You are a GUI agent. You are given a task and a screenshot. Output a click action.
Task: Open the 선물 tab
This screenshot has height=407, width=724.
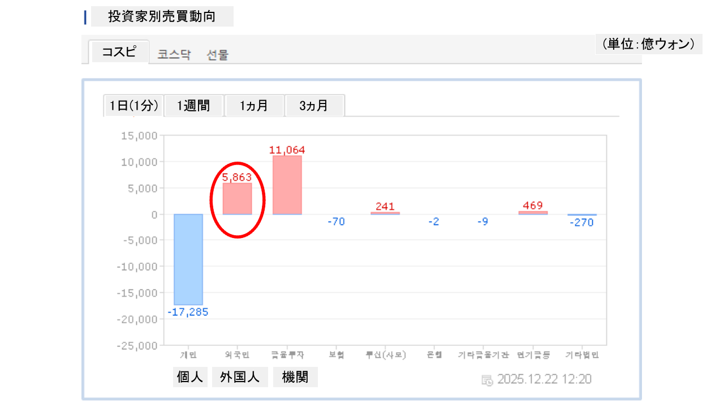tap(218, 55)
